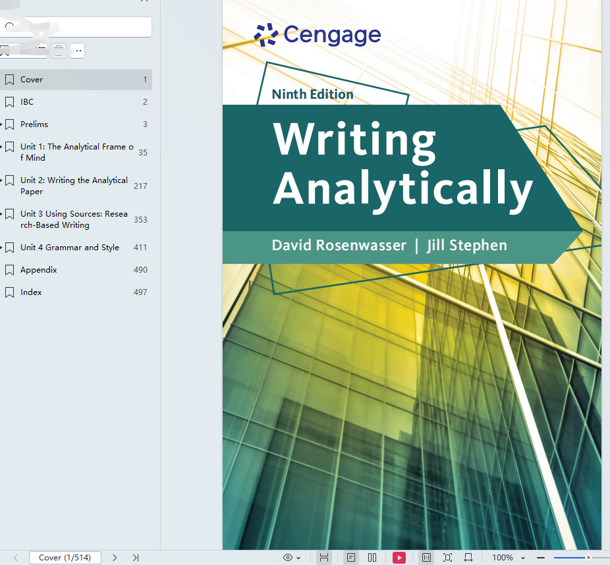Click page number 3 in Prelims row
Viewport: 610px width, 565px height.
click(145, 124)
